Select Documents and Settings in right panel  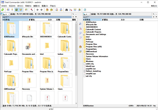96,34
